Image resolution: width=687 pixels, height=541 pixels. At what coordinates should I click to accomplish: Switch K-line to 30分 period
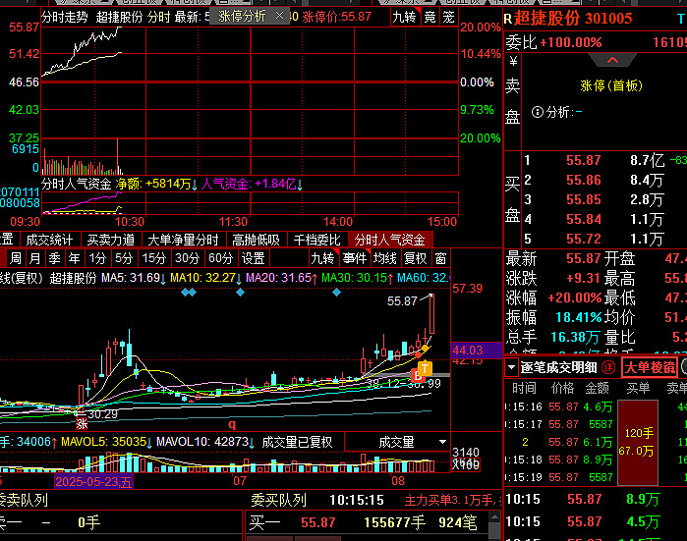coord(187,258)
